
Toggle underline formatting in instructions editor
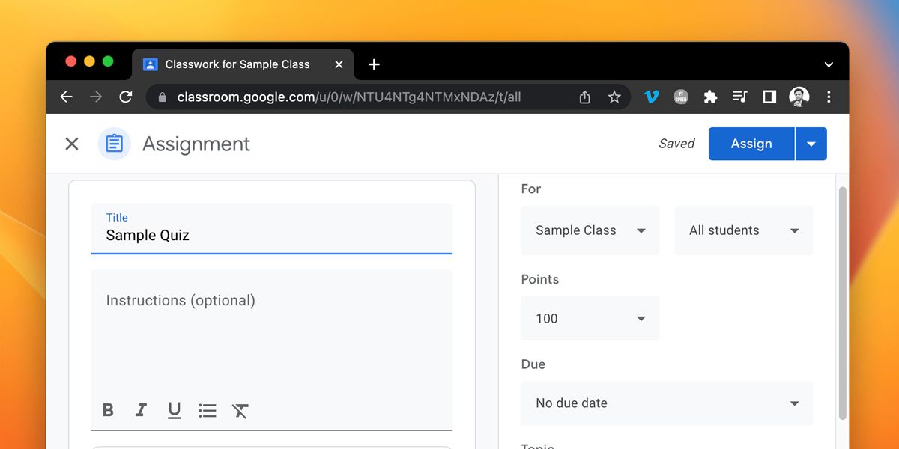pos(174,410)
